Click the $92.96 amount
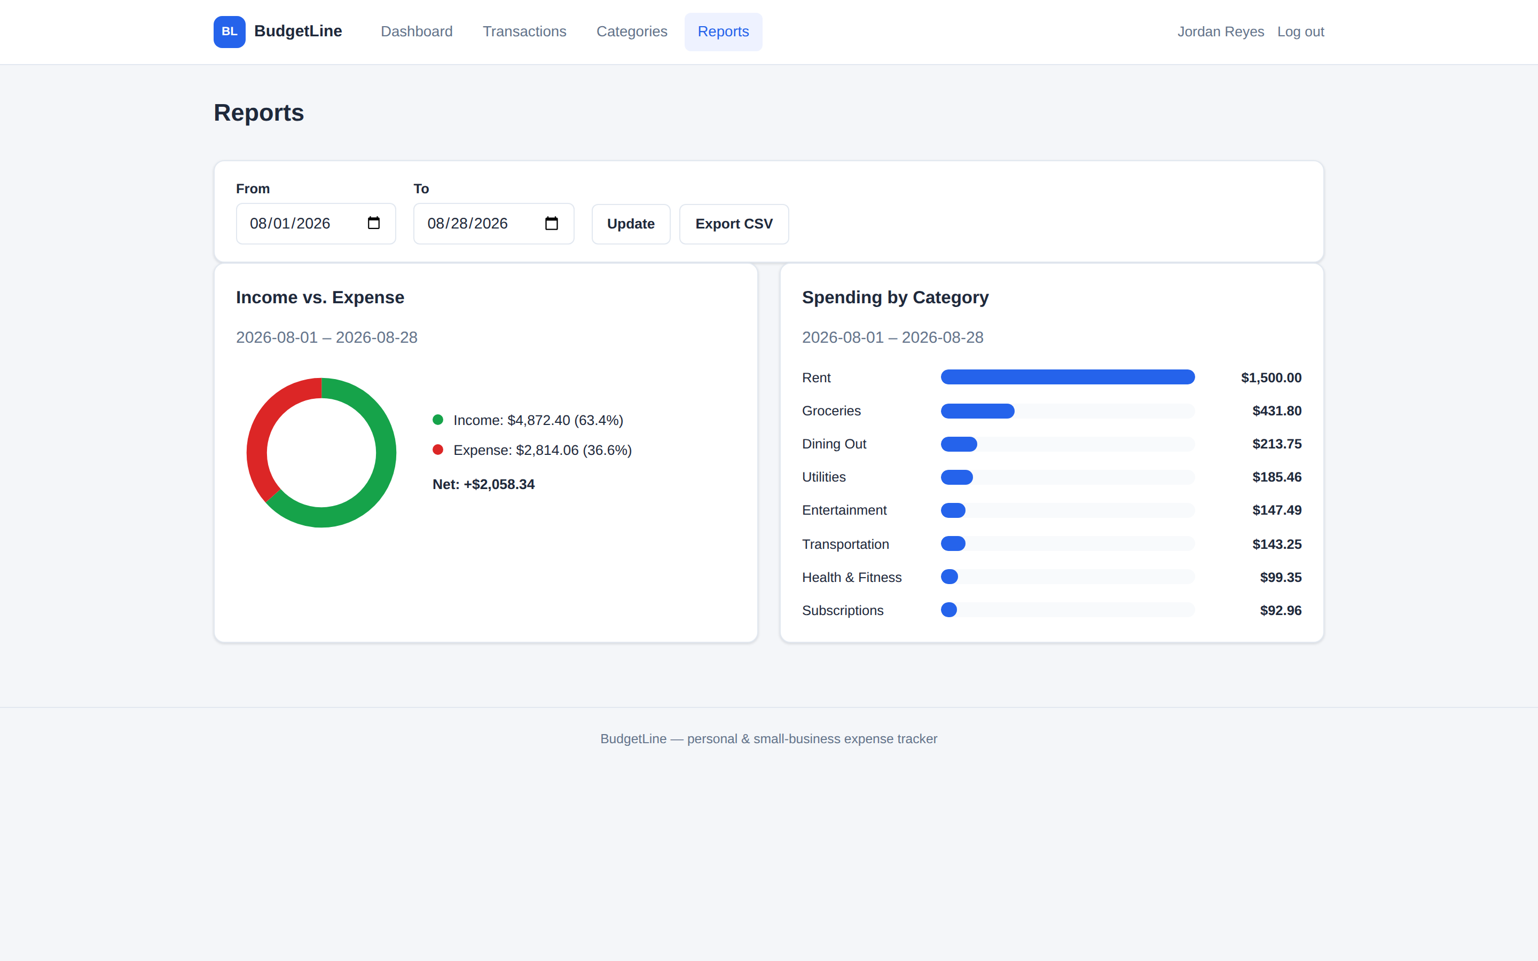The image size is (1538, 961). click(x=1281, y=610)
